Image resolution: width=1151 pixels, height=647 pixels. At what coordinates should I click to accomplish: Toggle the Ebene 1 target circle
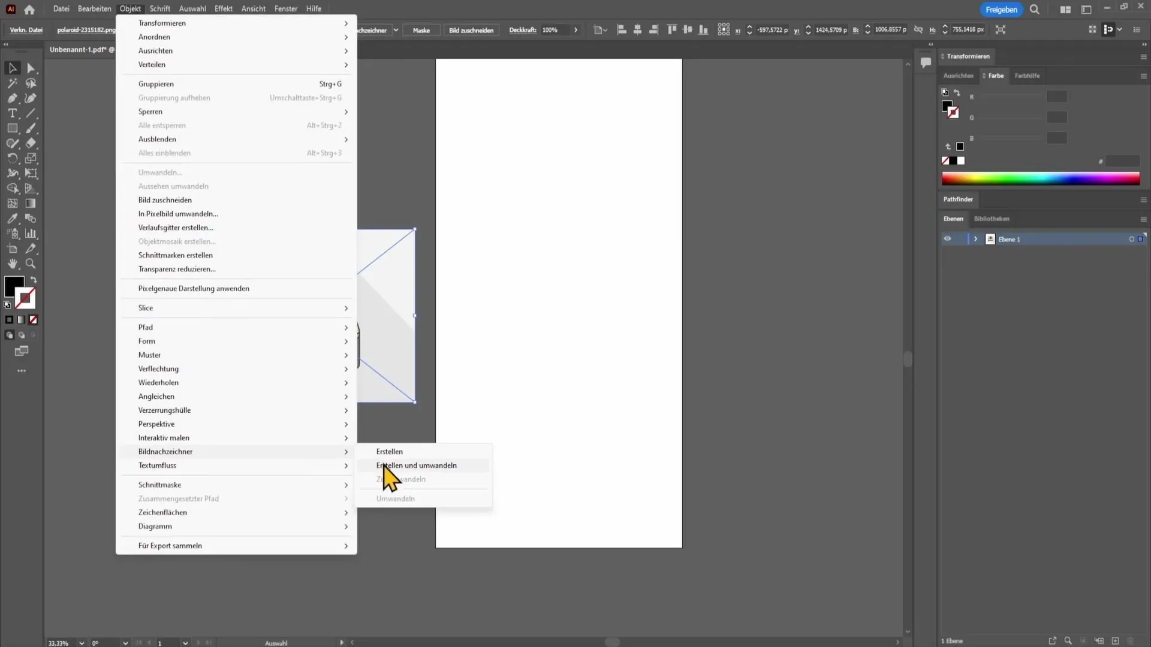click(1131, 239)
